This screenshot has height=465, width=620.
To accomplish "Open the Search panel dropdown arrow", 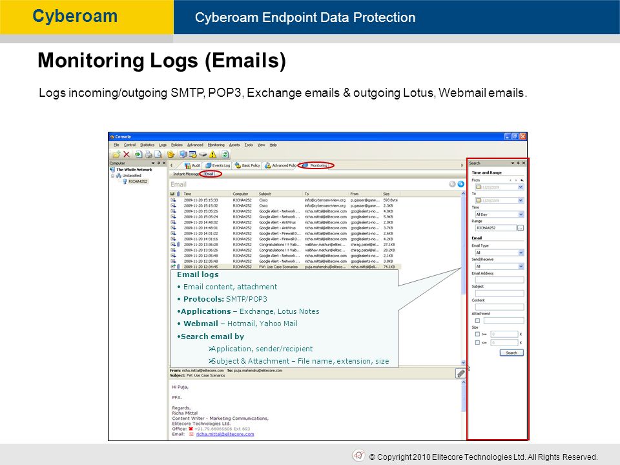I will pos(513,163).
